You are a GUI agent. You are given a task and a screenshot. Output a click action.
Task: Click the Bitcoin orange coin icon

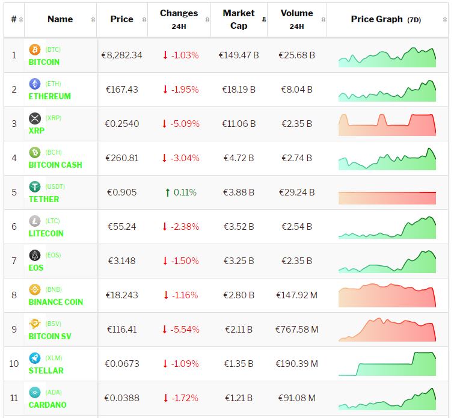34,49
